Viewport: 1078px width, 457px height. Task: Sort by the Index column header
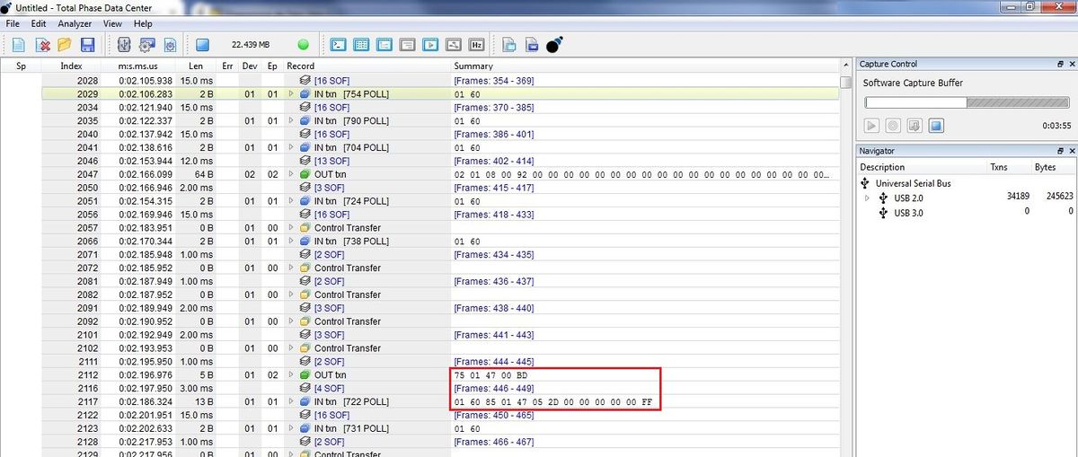pyautogui.click(x=71, y=66)
